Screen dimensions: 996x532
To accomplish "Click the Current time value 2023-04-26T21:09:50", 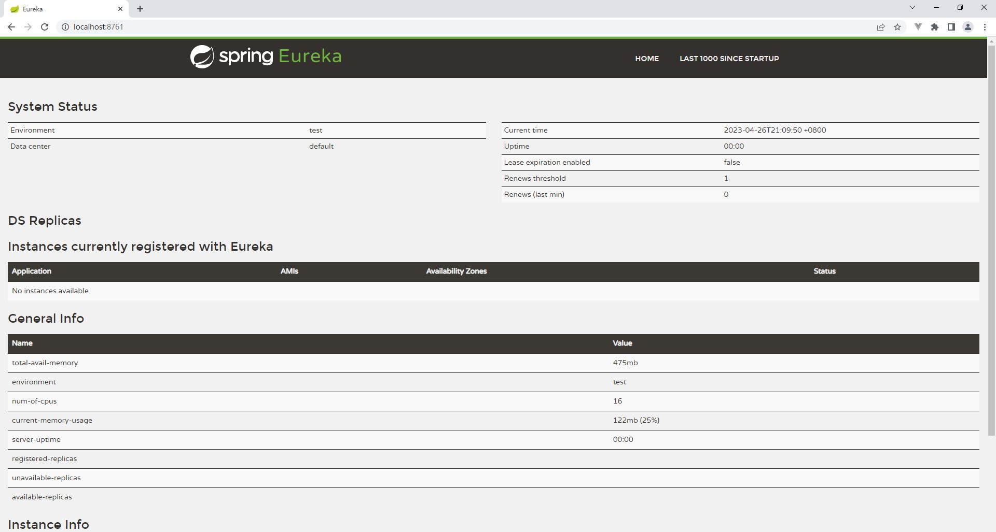I will click(775, 131).
